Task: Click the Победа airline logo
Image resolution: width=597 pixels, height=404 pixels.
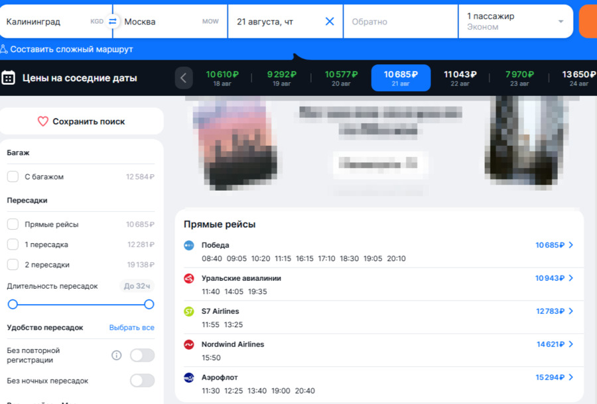Action: 189,245
